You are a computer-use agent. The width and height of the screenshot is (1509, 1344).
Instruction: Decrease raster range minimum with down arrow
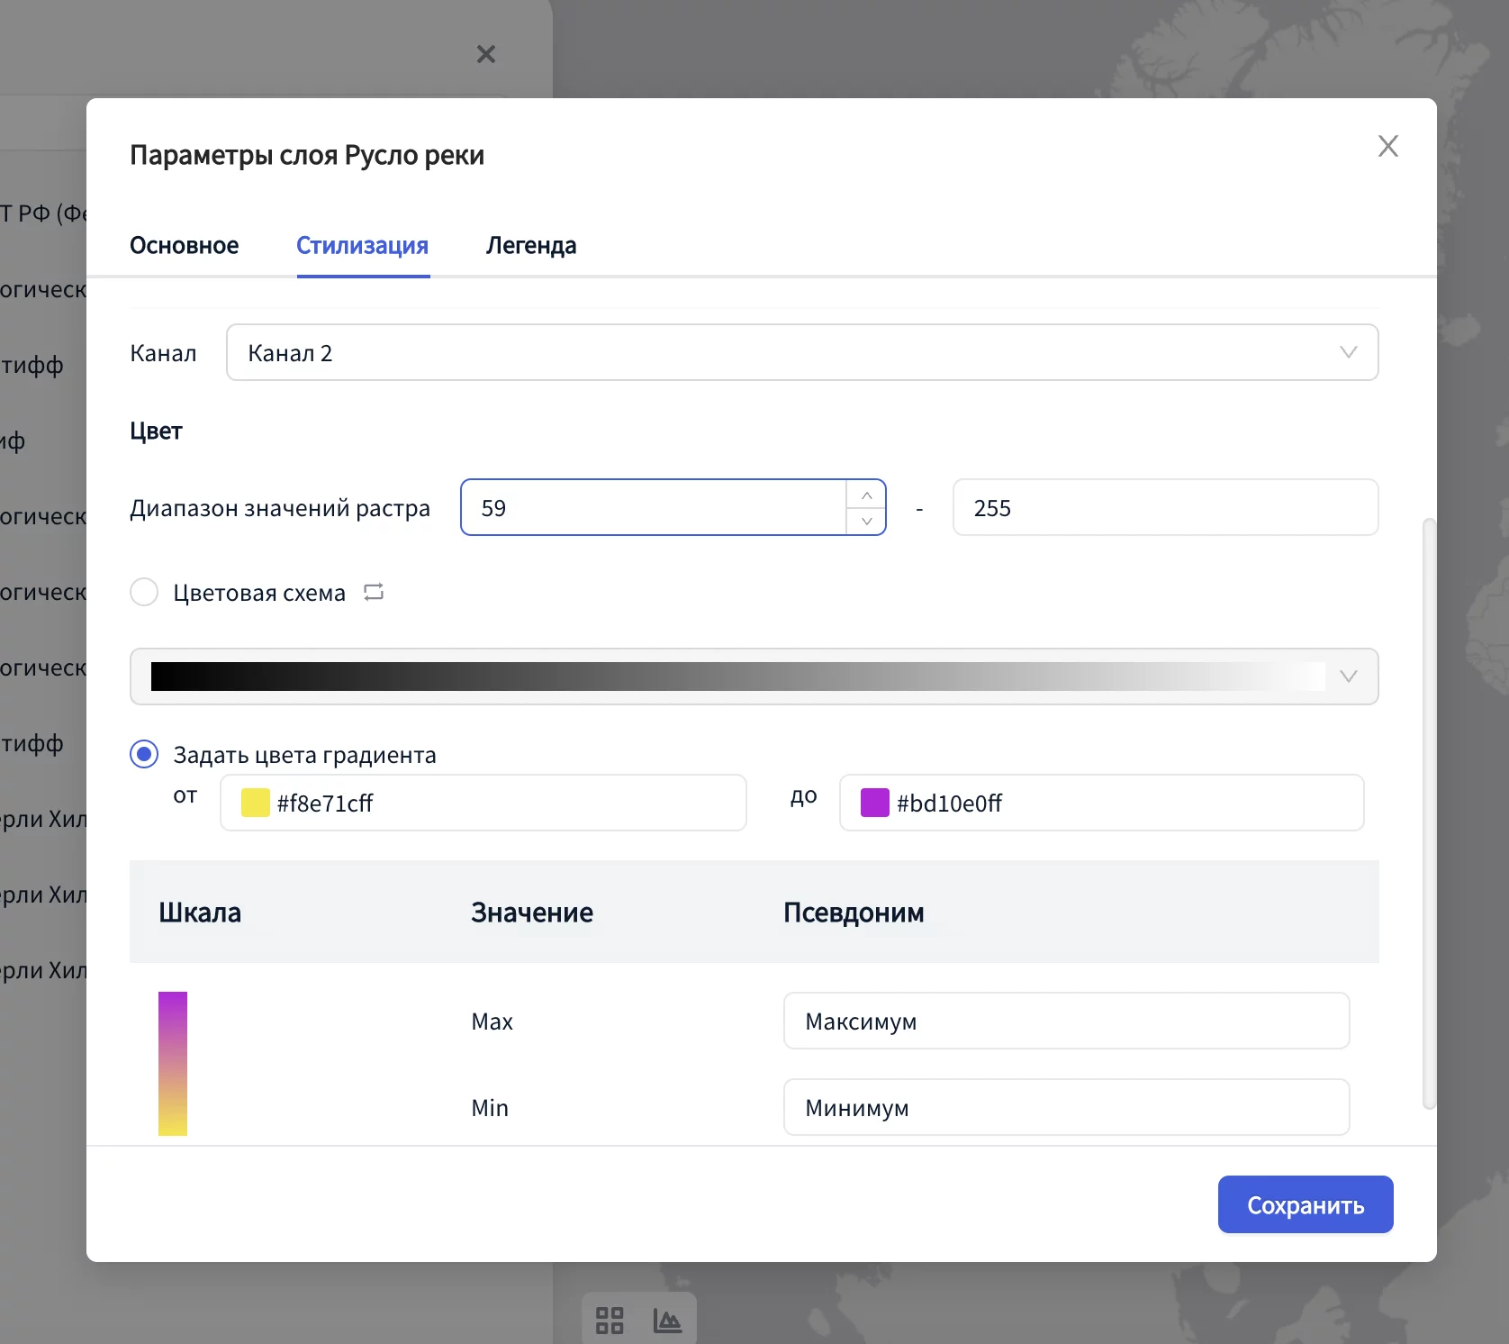866,521
